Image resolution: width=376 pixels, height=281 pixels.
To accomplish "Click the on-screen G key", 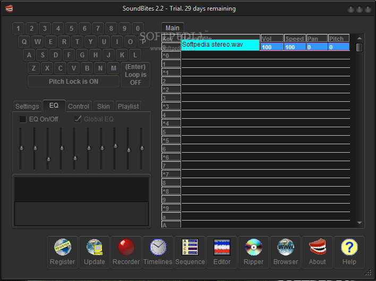I will [82, 55].
